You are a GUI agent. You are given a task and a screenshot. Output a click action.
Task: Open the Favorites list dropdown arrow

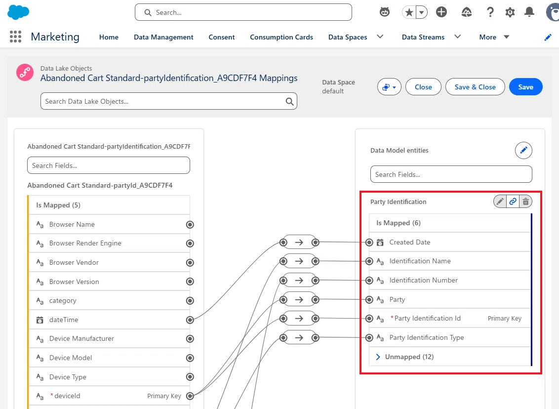point(422,12)
